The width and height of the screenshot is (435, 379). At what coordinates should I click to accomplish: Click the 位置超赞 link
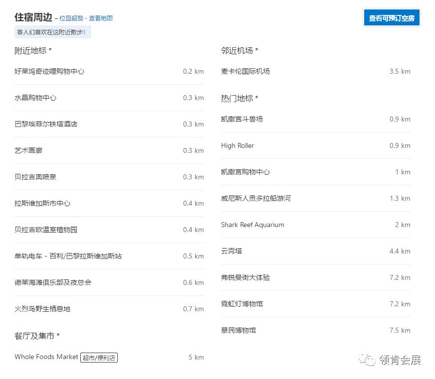[x=71, y=18]
